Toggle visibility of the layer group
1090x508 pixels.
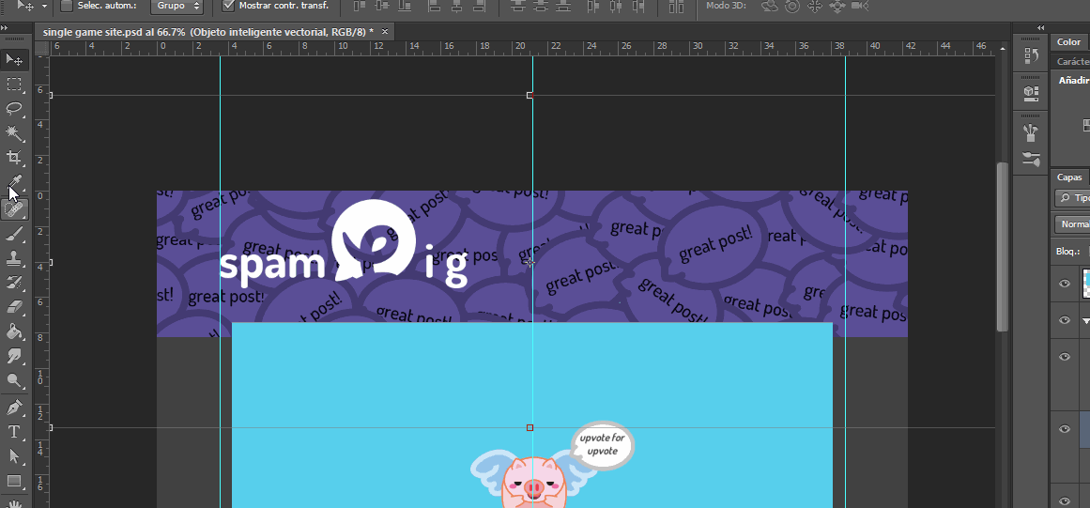[1065, 320]
